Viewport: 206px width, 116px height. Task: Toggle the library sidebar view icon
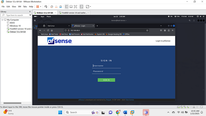(67, 7)
